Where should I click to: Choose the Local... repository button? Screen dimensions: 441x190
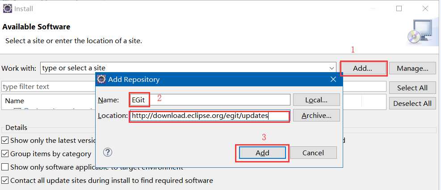point(316,100)
